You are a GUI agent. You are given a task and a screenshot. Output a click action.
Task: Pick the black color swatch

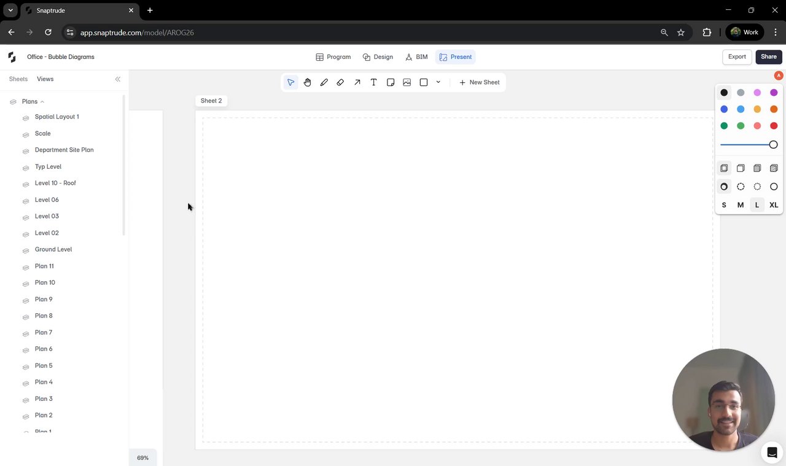[724, 93]
